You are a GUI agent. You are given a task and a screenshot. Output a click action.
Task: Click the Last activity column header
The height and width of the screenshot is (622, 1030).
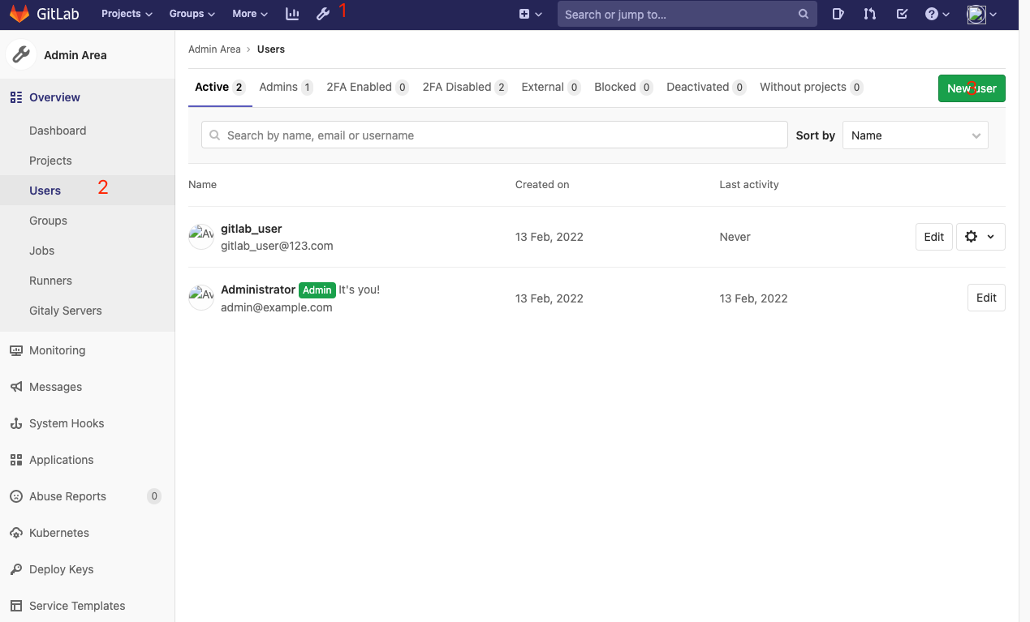(x=749, y=185)
